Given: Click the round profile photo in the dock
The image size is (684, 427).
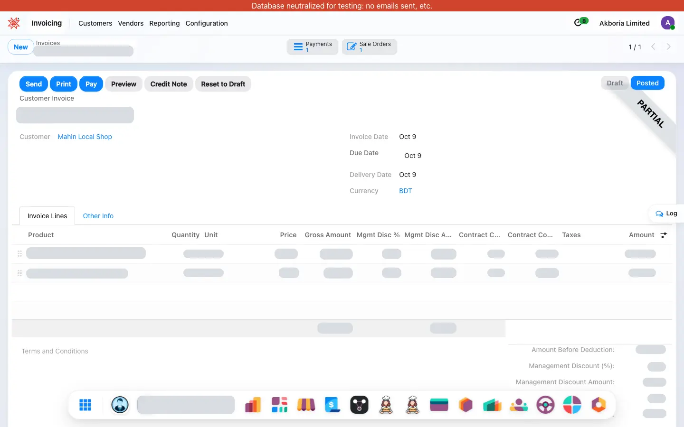Looking at the screenshot, I should tap(120, 405).
